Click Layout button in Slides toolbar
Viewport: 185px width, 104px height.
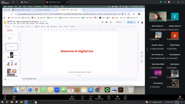coord(60,27)
